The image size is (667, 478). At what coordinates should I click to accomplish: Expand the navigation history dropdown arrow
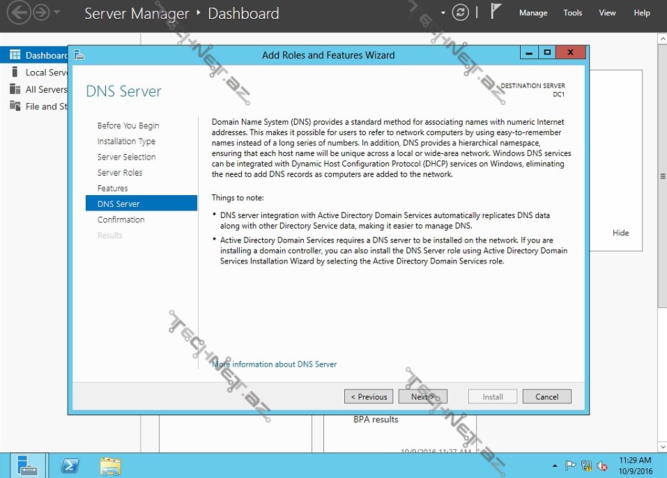pyautogui.click(x=57, y=13)
